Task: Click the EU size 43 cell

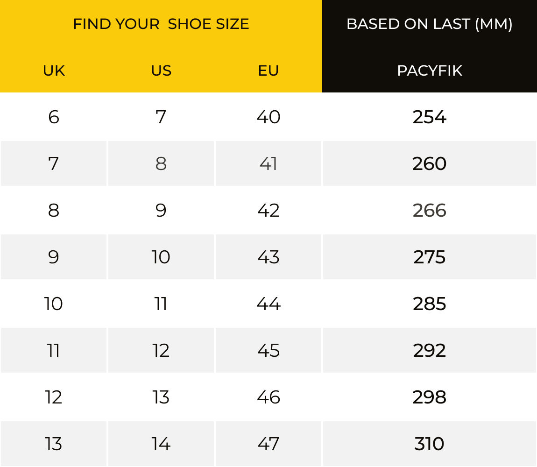Action: click(x=268, y=257)
